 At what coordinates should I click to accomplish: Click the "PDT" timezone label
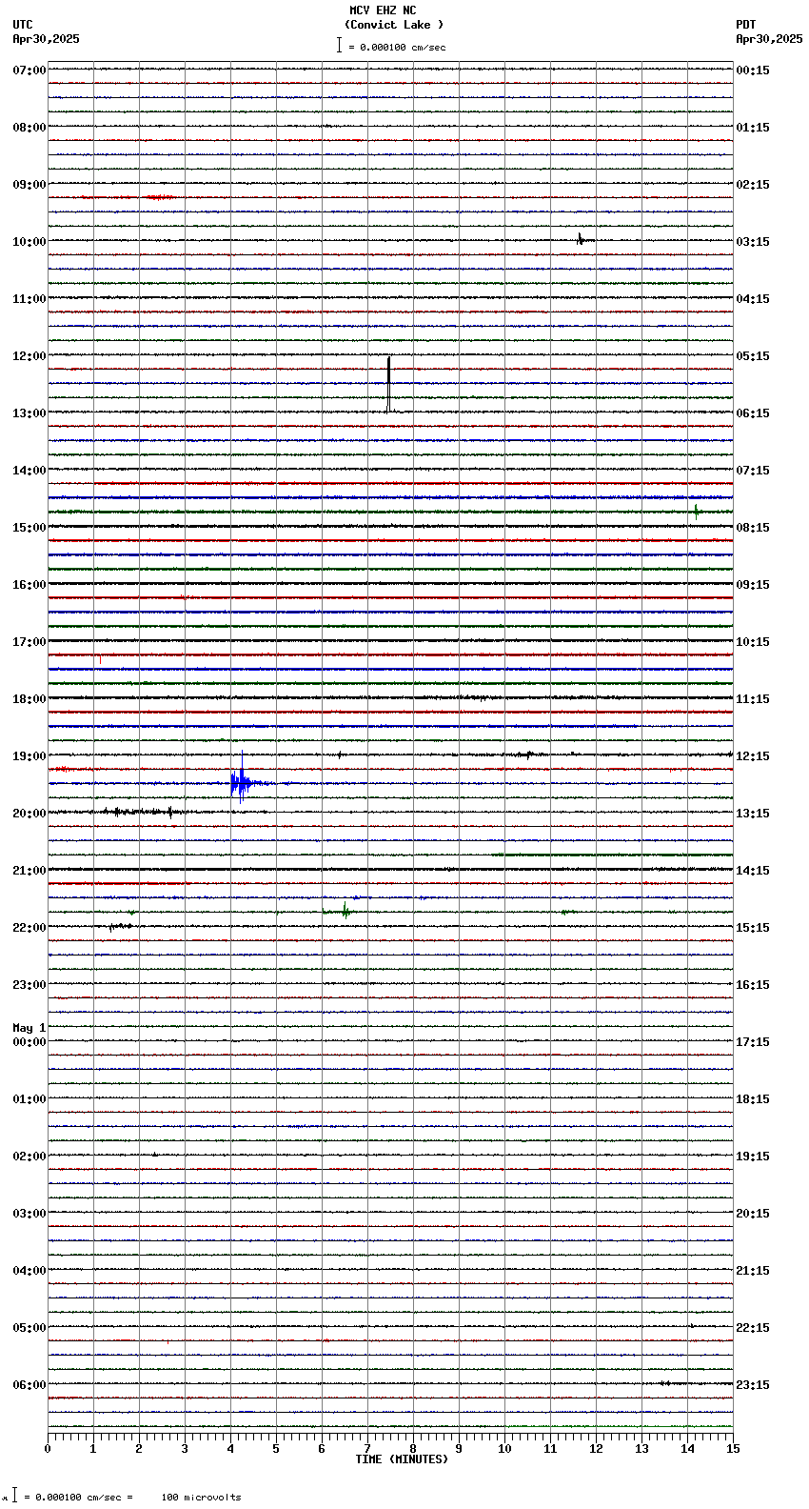[x=746, y=25]
